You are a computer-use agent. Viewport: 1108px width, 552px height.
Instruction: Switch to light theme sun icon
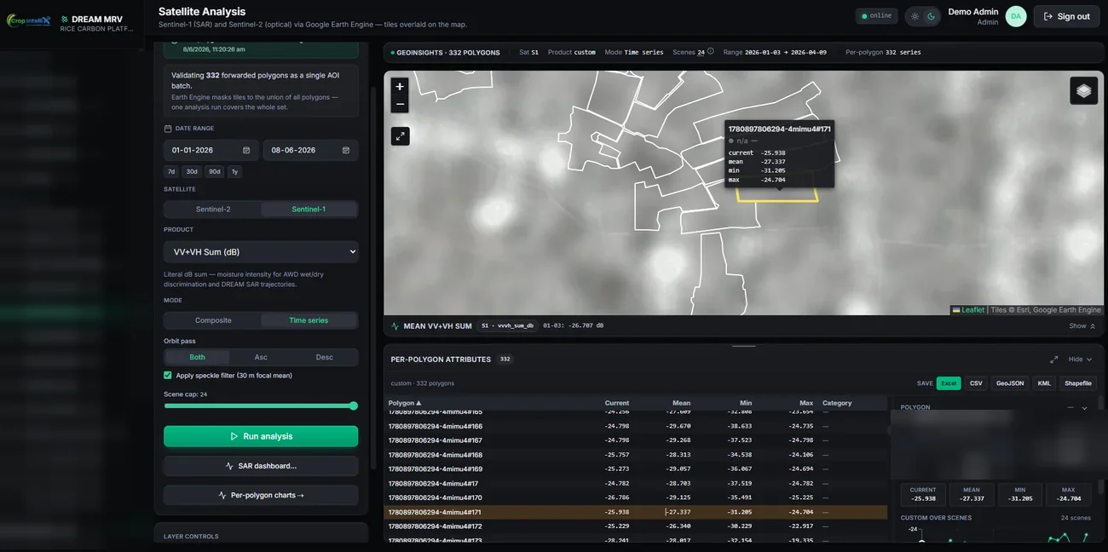(x=915, y=16)
